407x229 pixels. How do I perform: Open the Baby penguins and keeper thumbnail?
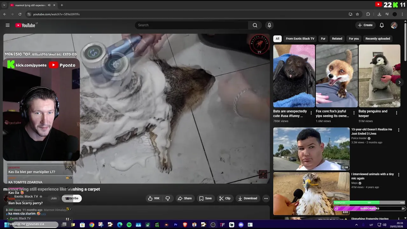pyautogui.click(x=379, y=76)
